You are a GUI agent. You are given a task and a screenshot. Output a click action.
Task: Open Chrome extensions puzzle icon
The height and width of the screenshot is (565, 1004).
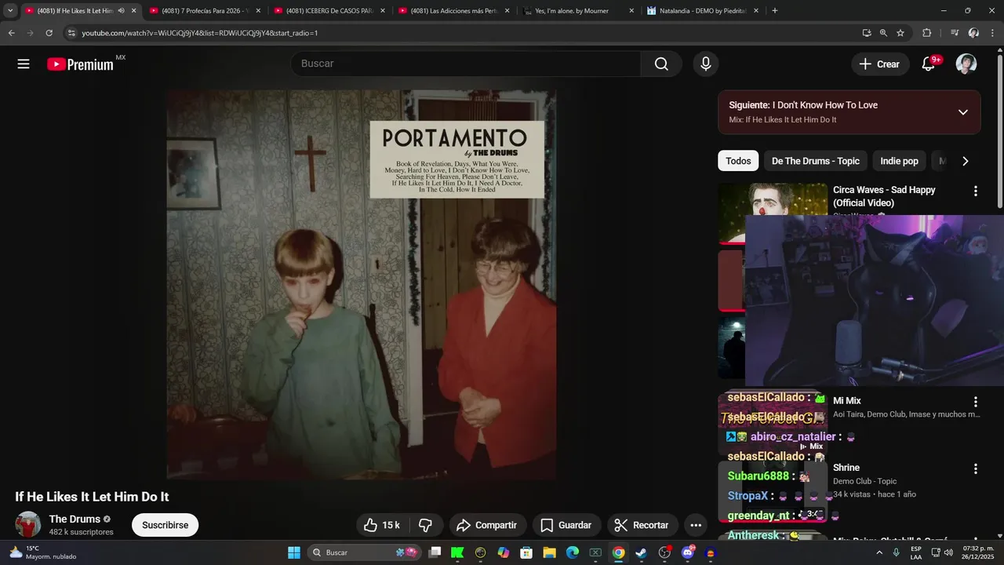[926, 33]
